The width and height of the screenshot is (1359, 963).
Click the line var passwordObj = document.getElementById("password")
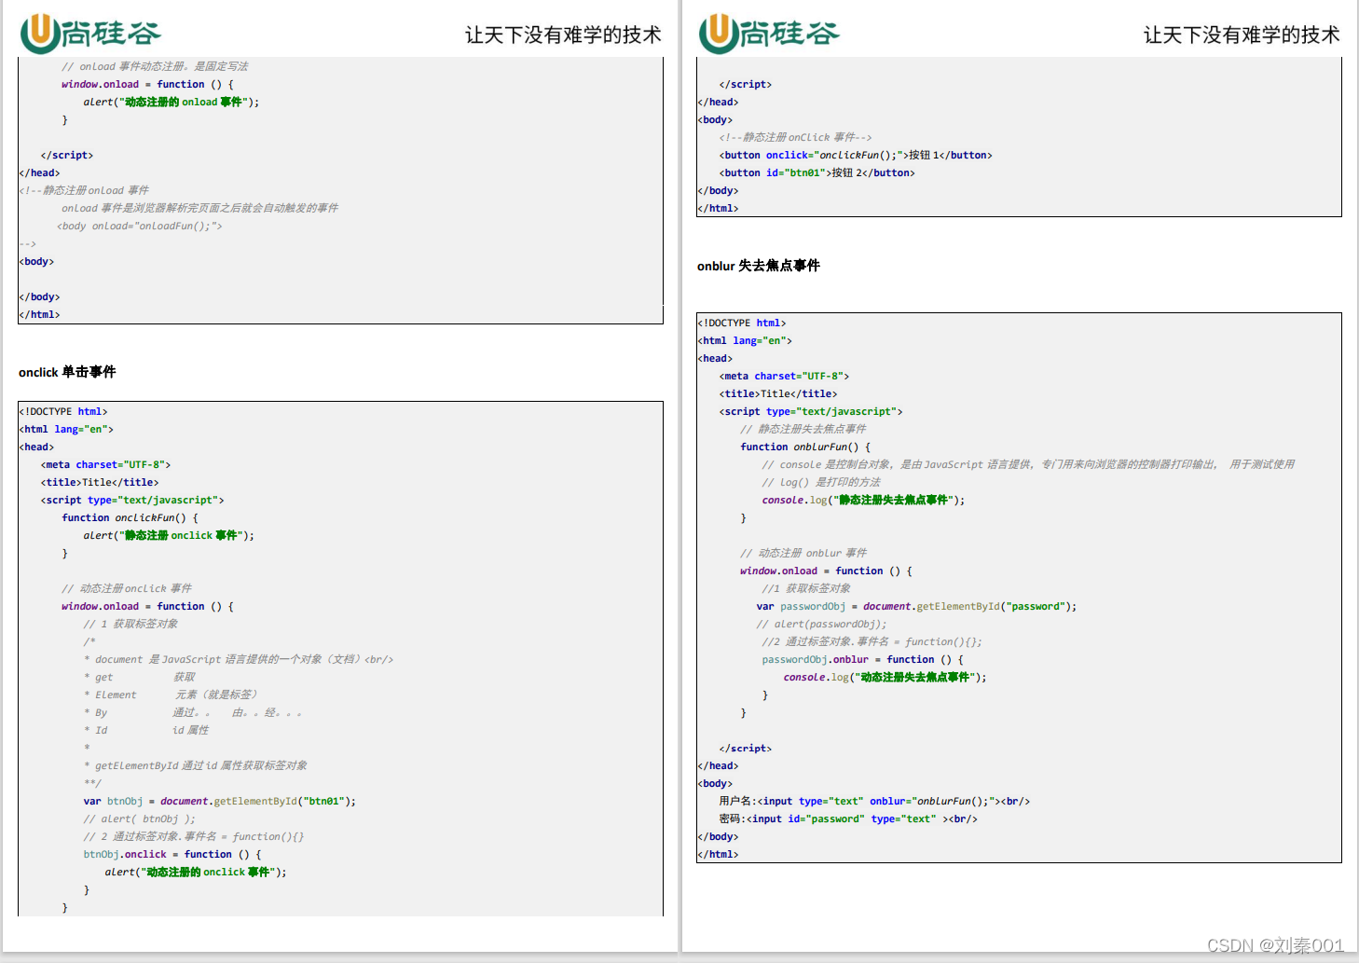(x=916, y=606)
